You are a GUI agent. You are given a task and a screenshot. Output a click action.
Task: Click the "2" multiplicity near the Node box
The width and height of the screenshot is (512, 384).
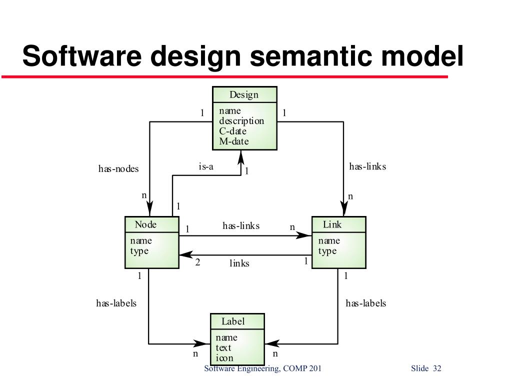tap(197, 261)
